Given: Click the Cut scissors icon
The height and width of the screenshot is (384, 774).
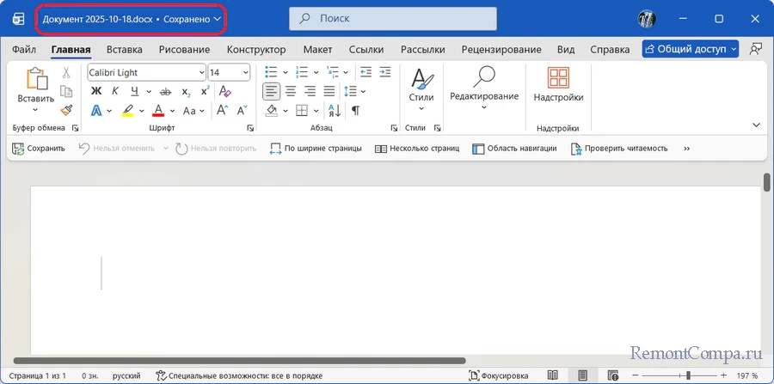Looking at the screenshot, I should (66, 73).
